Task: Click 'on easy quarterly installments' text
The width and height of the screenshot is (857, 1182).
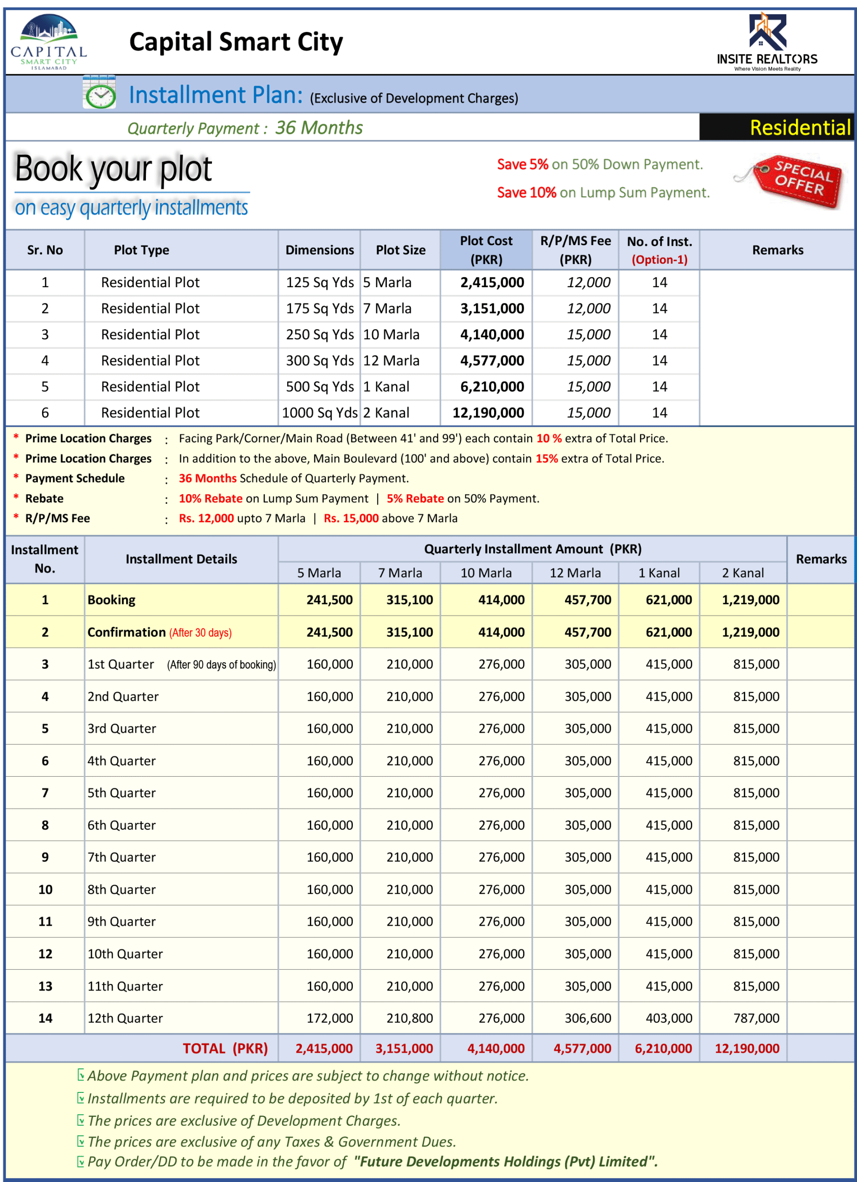Action: pos(131,207)
